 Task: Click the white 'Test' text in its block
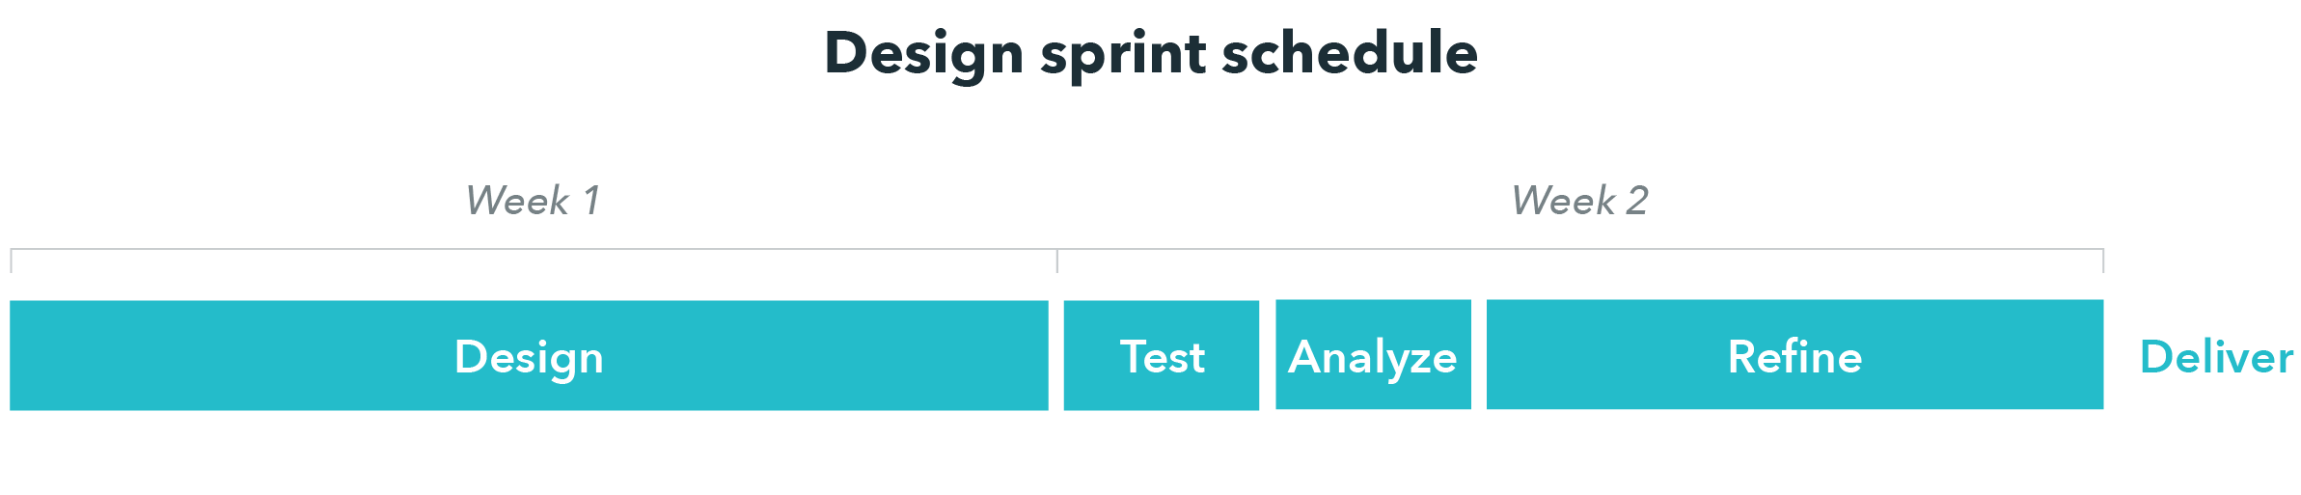click(x=1162, y=357)
